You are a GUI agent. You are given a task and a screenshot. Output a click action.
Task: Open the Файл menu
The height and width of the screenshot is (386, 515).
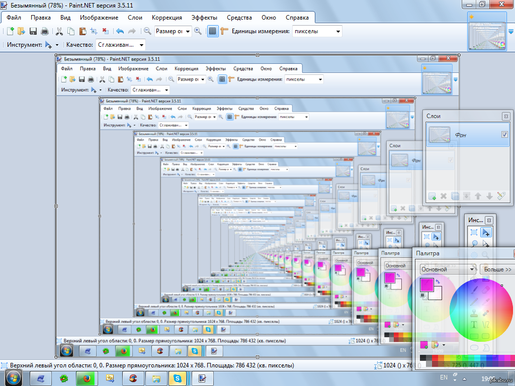click(14, 18)
